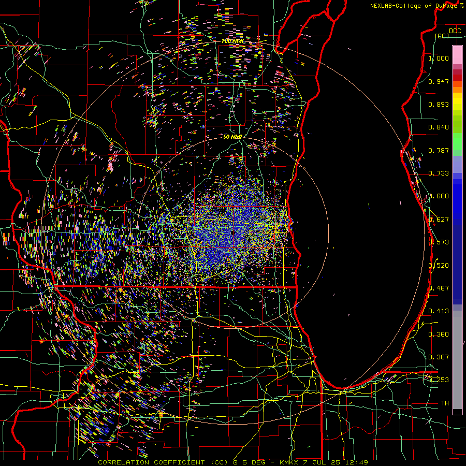Click the 0.787 color scale label
466x466 pixels.
(x=439, y=150)
